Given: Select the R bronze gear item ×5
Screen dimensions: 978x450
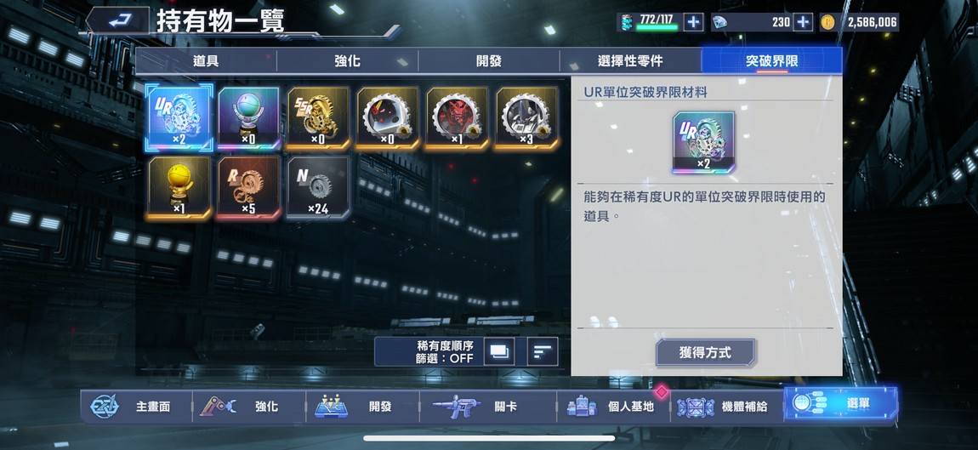Looking at the screenshot, I should click(248, 187).
